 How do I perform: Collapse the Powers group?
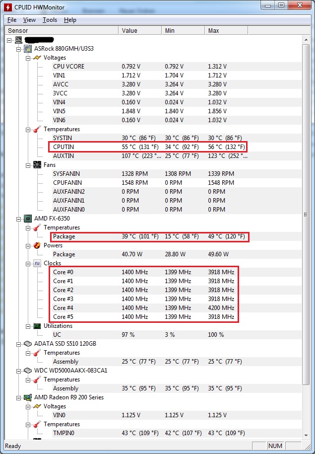click(28, 246)
